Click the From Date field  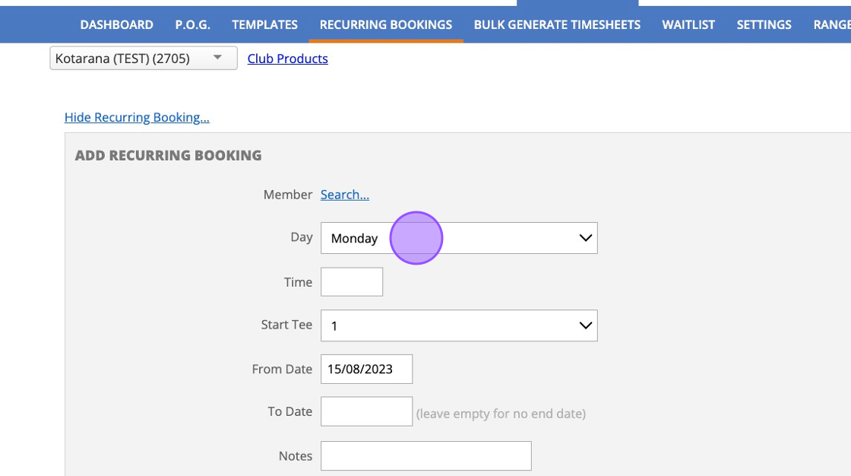coord(366,370)
